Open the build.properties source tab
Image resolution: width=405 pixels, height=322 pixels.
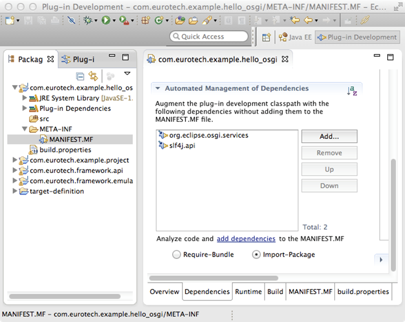point(363,292)
